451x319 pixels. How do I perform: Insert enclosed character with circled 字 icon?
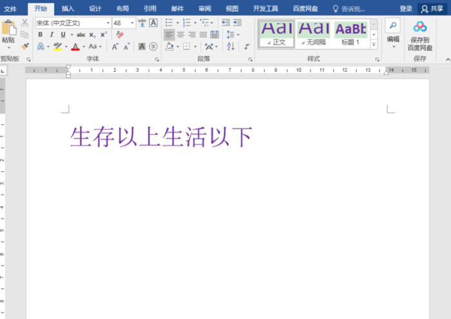[x=153, y=46]
